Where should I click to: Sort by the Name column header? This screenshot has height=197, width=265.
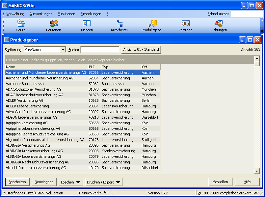46,67
